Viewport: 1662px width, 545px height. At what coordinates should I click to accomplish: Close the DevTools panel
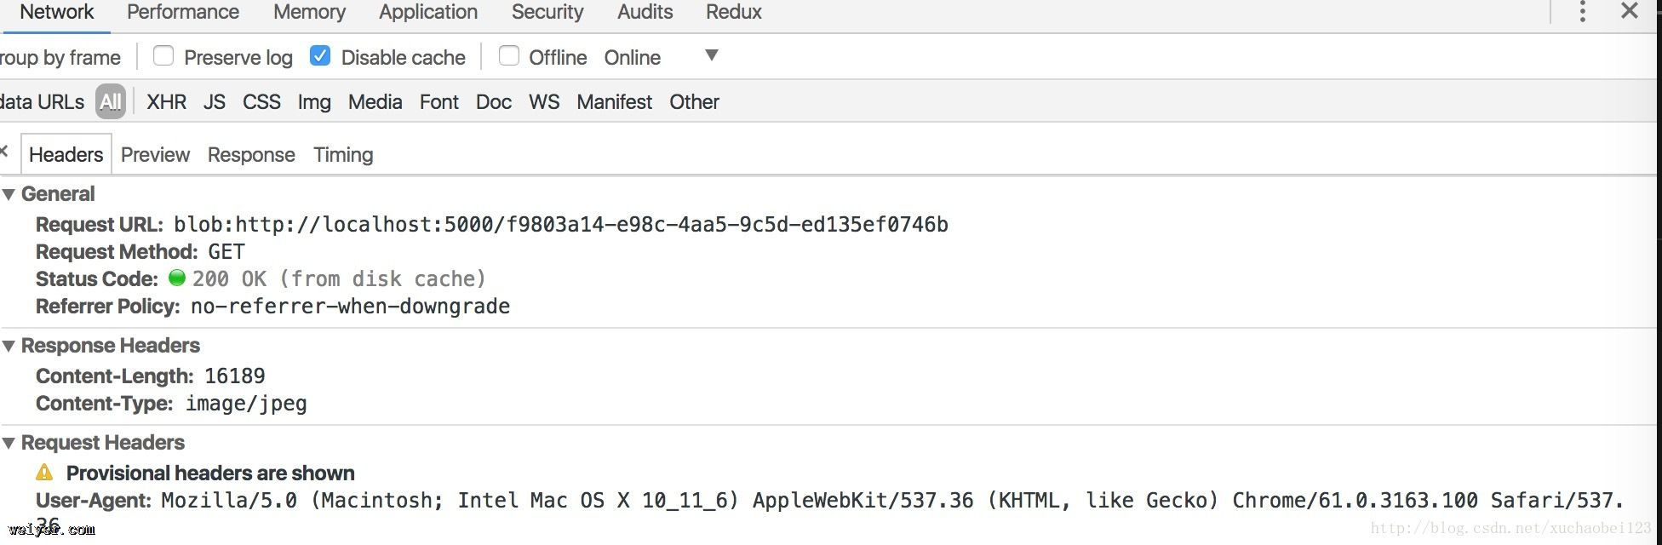click(1629, 11)
